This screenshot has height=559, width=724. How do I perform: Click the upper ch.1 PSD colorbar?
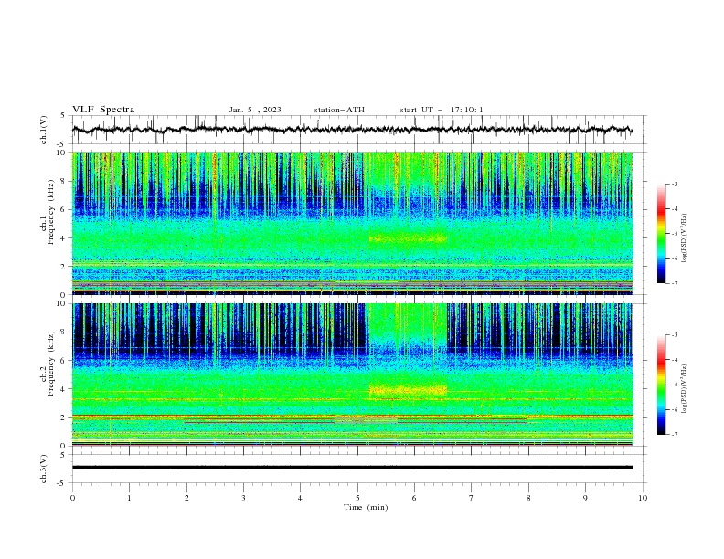pyautogui.click(x=661, y=234)
